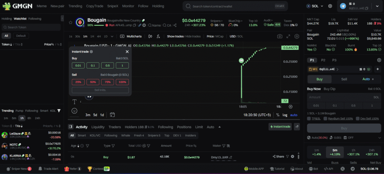Viewport: 384px width, 174px height.
Task: Switch to the Liquidity tab
Action: point(98,127)
